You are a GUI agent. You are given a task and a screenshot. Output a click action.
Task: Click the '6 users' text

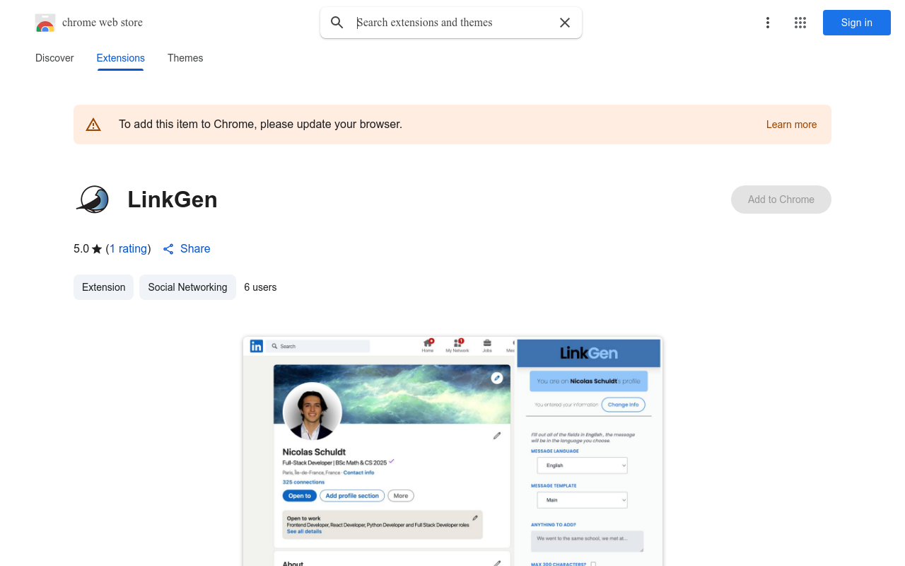[x=260, y=287]
